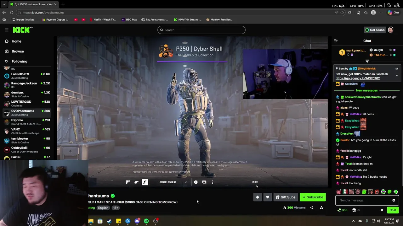Open LOWTIERGOD channel in sidebar

click(x=27, y=103)
